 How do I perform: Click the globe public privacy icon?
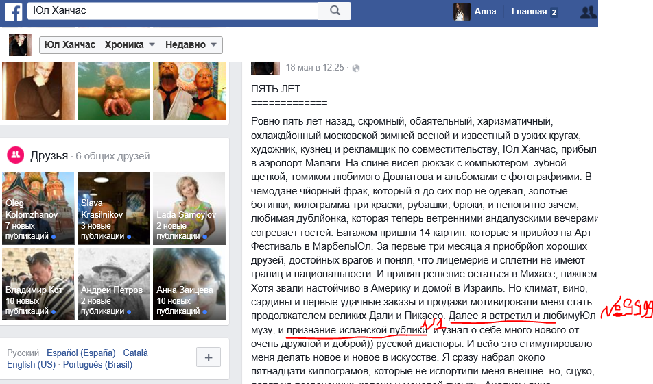[355, 68]
